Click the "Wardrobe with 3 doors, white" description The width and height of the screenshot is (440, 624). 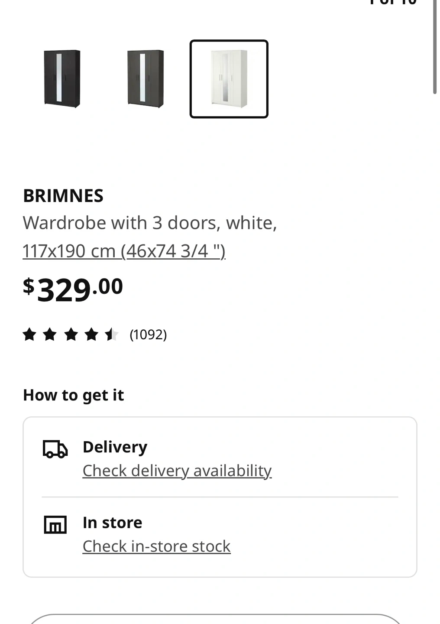(x=149, y=223)
